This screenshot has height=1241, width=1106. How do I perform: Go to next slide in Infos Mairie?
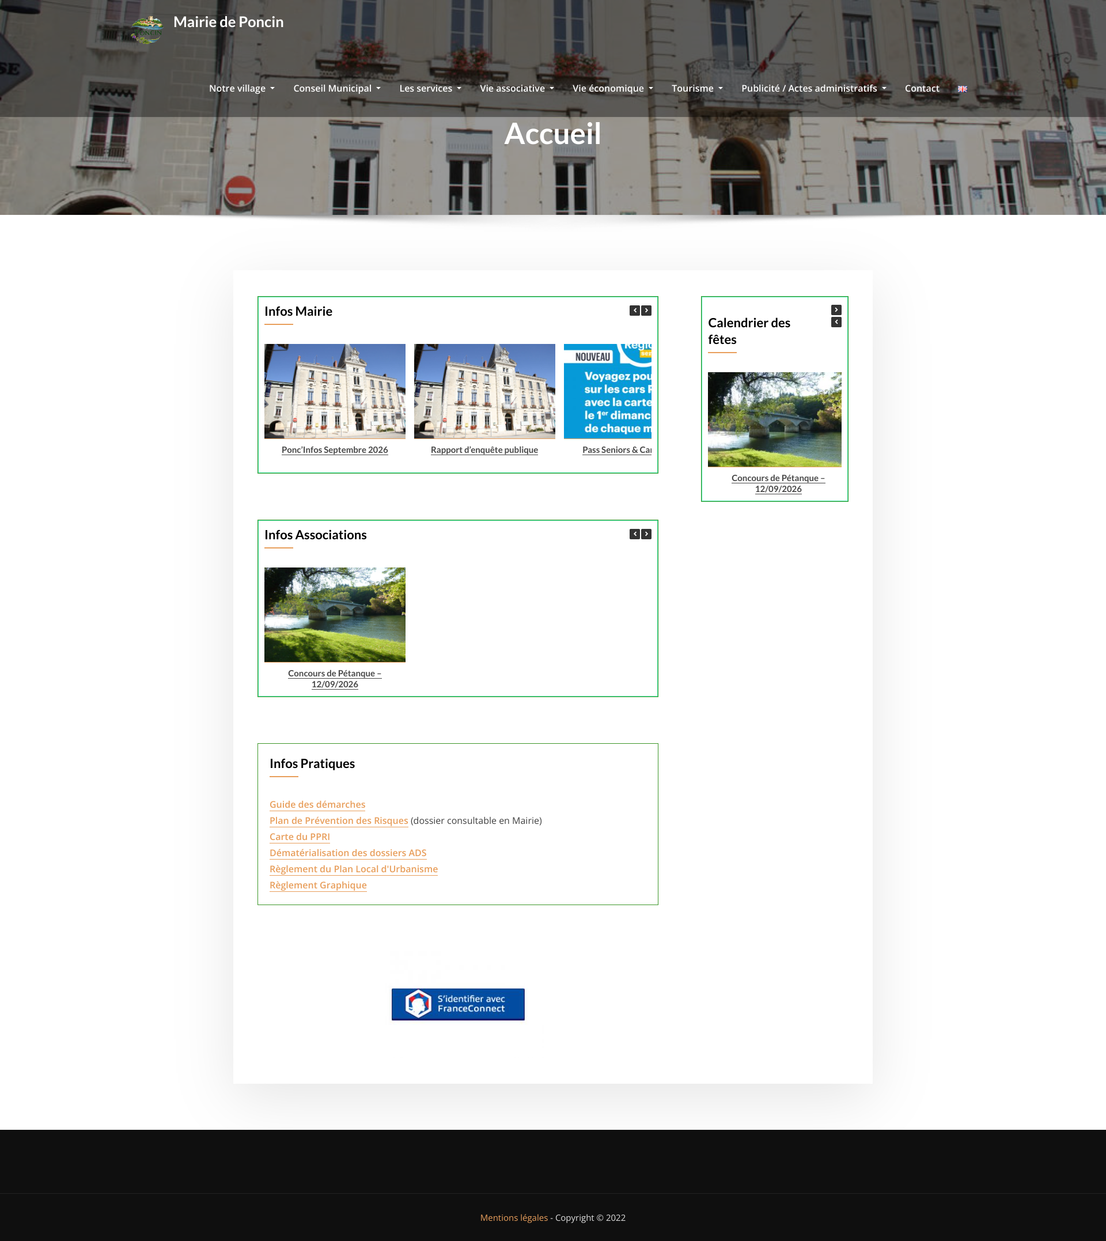pyautogui.click(x=646, y=311)
